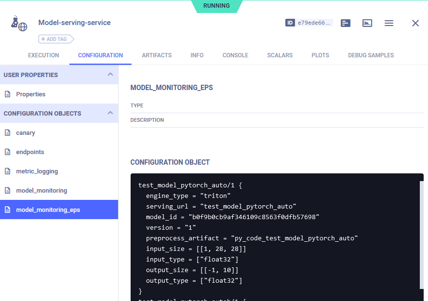Click the TYPE field row
The height and width of the screenshot is (301, 428).
277,106
